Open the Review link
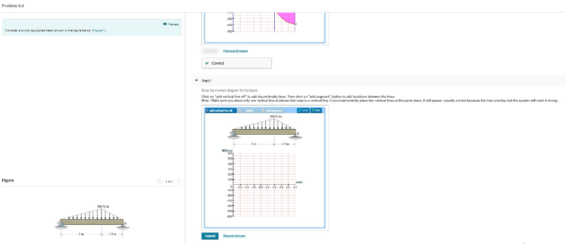The image size is (565, 244). tap(171, 24)
